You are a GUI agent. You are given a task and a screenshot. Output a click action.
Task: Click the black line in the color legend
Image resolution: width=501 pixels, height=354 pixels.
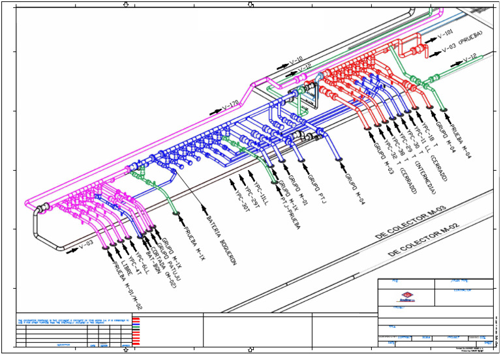[x=136, y=330]
